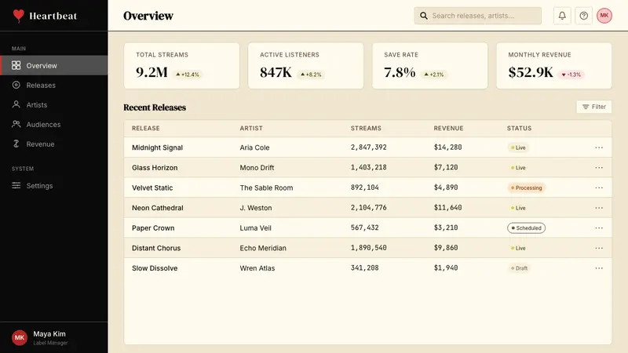Screen dimensions: 628x353
Task: Open the Save Rate card
Action: [430, 66]
